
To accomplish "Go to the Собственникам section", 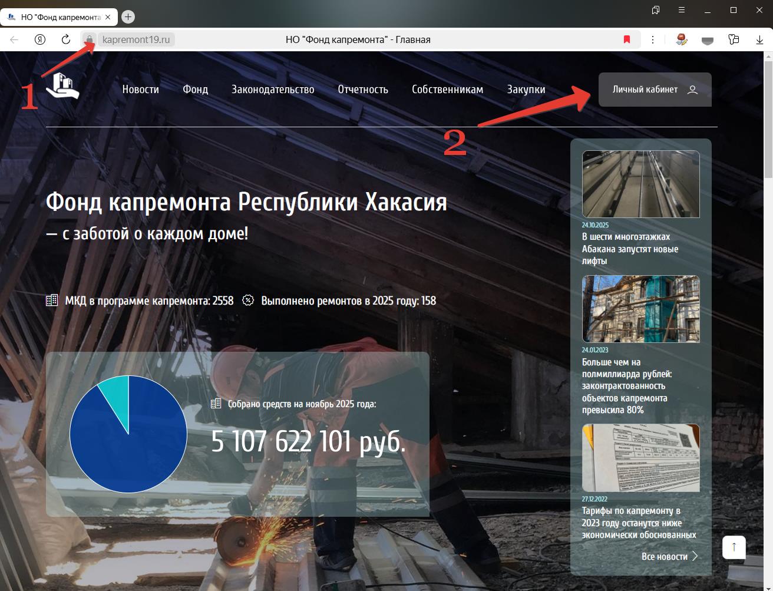I will [447, 90].
